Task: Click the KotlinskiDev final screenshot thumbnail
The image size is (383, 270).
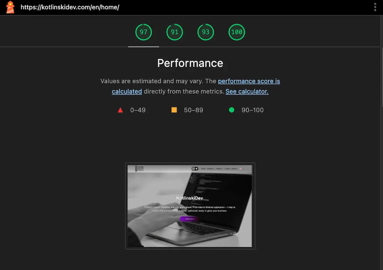Action: tap(190, 206)
